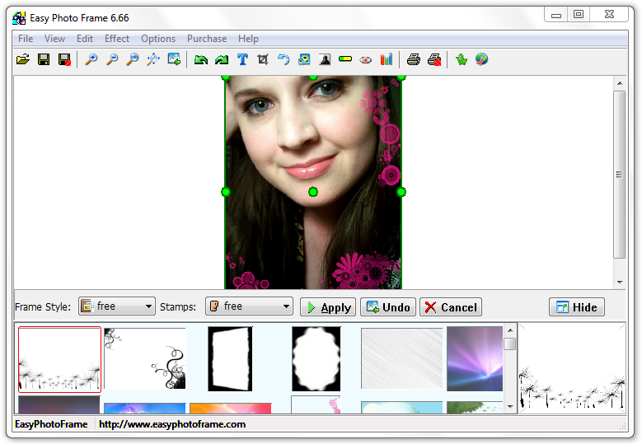
Task: Click the Hide button
Action: (577, 307)
